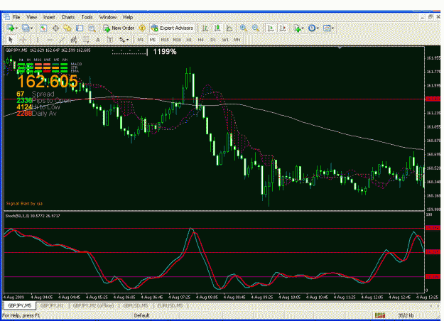Select the EURUSD,M5 chart tab
444x321 pixels.
coord(170,305)
